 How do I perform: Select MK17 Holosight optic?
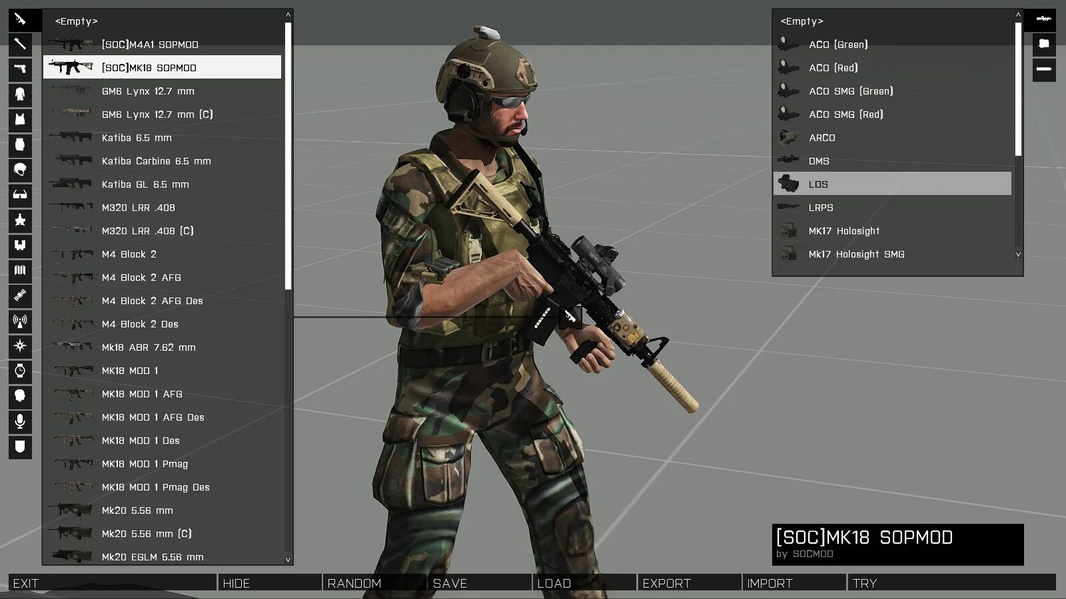893,231
